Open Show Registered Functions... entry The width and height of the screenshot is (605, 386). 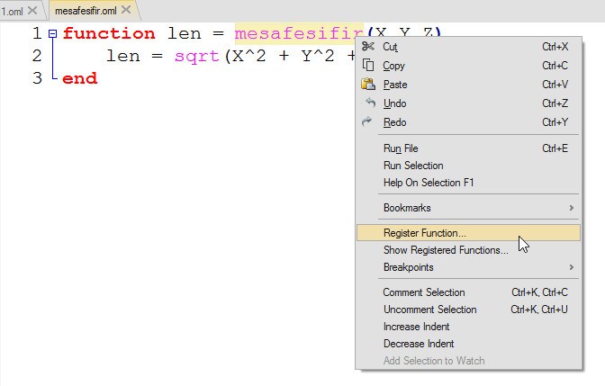(x=446, y=250)
